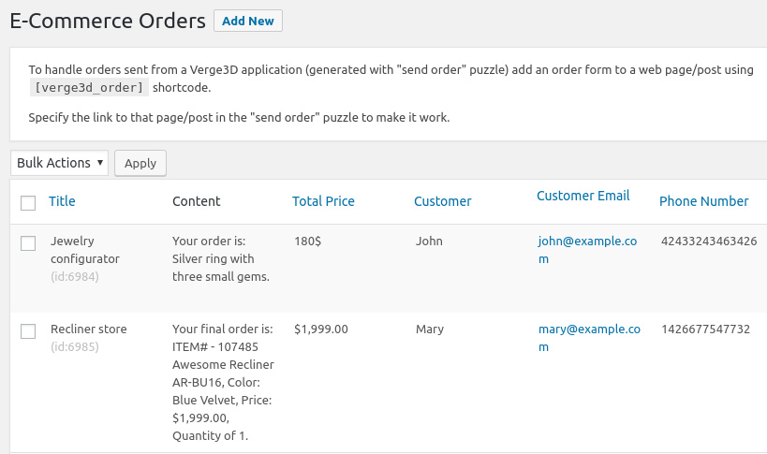Click the Add New button
Viewport: 767px width, 454px height.
coord(247,21)
